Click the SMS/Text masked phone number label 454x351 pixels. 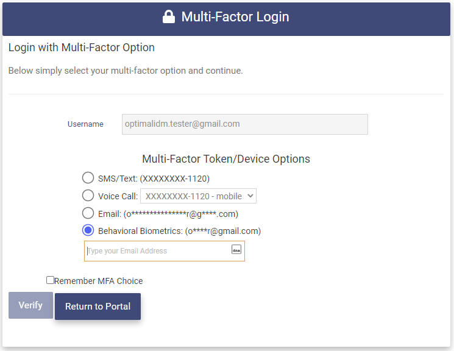(x=154, y=179)
